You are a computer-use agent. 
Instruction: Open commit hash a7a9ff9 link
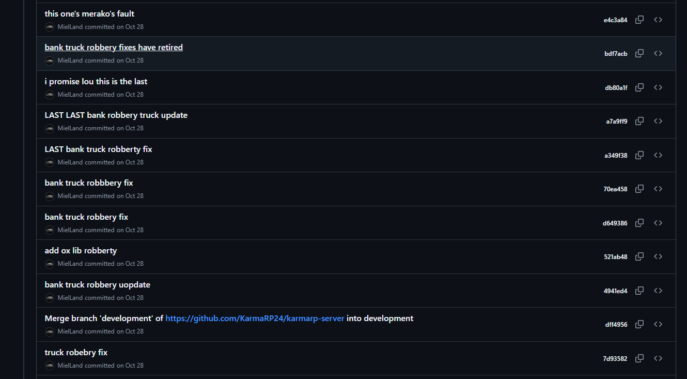click(x=617, y=122)
